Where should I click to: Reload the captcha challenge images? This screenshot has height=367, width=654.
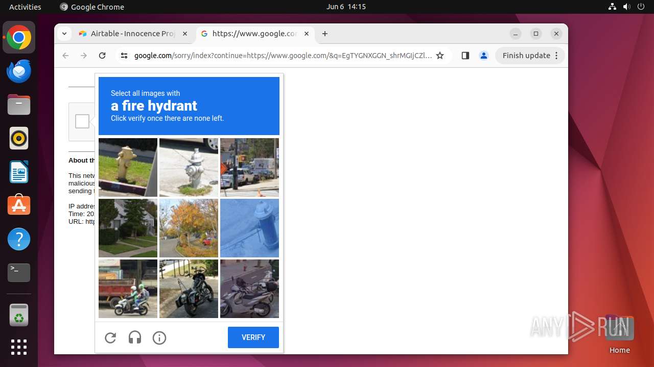click(110, 337)
